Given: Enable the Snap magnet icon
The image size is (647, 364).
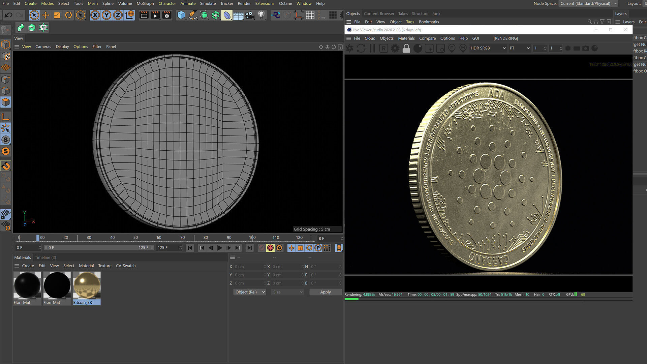Looking at the screenshot, I should (6, 165).
